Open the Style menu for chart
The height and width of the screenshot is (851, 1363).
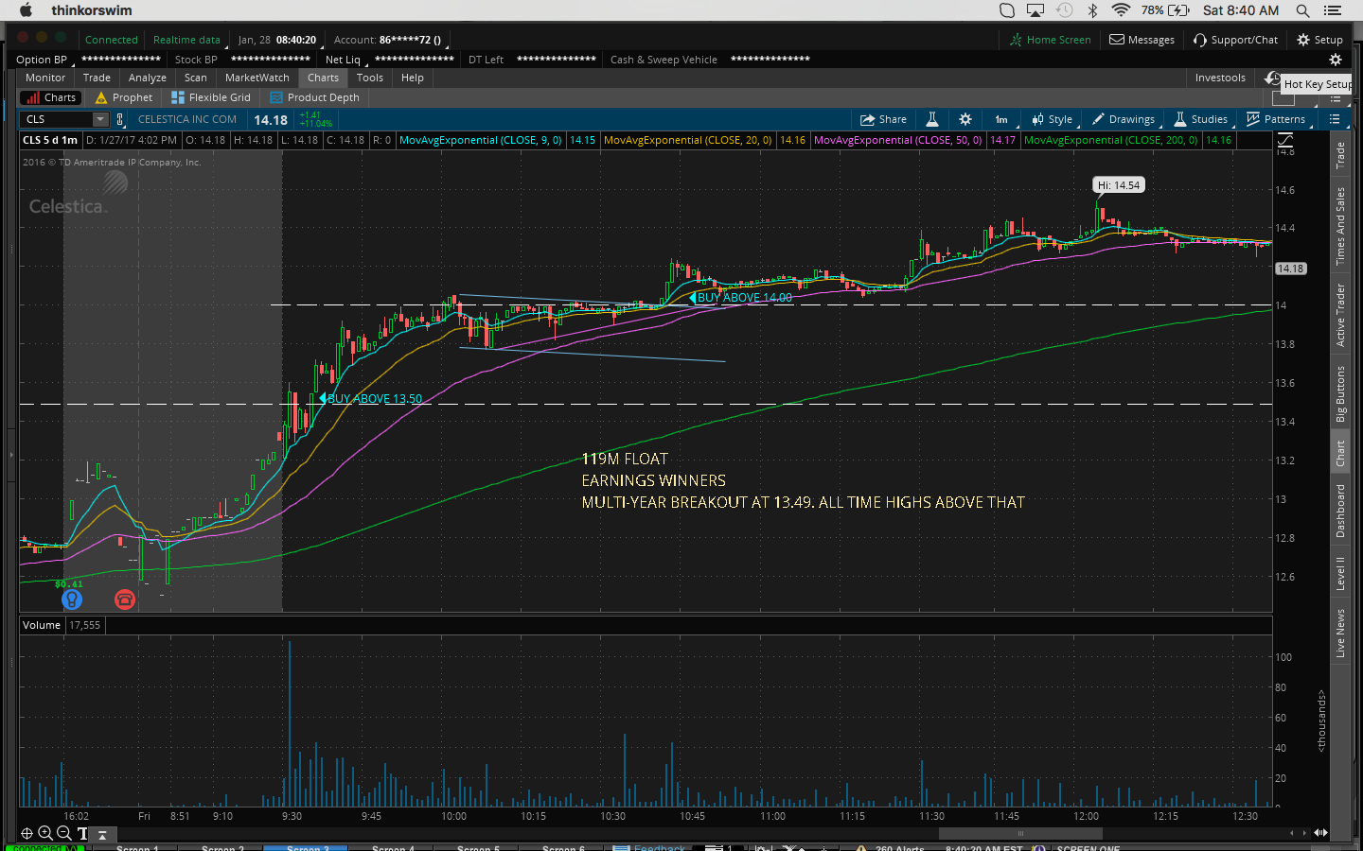pos(1053,119)
